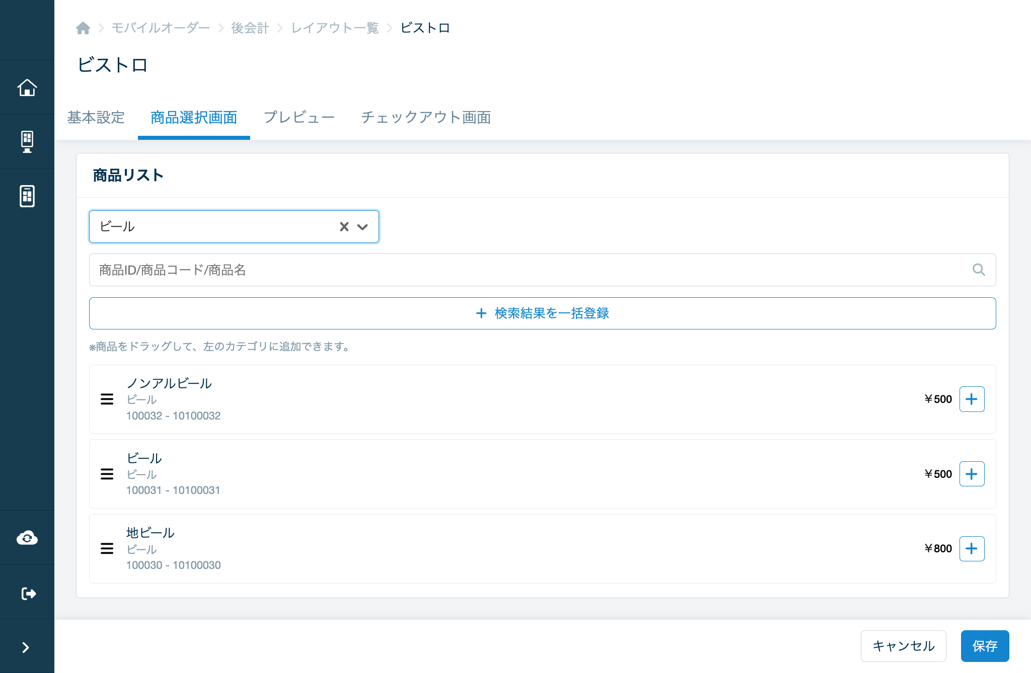Add 地ビール with the plus button

(972, 548)
